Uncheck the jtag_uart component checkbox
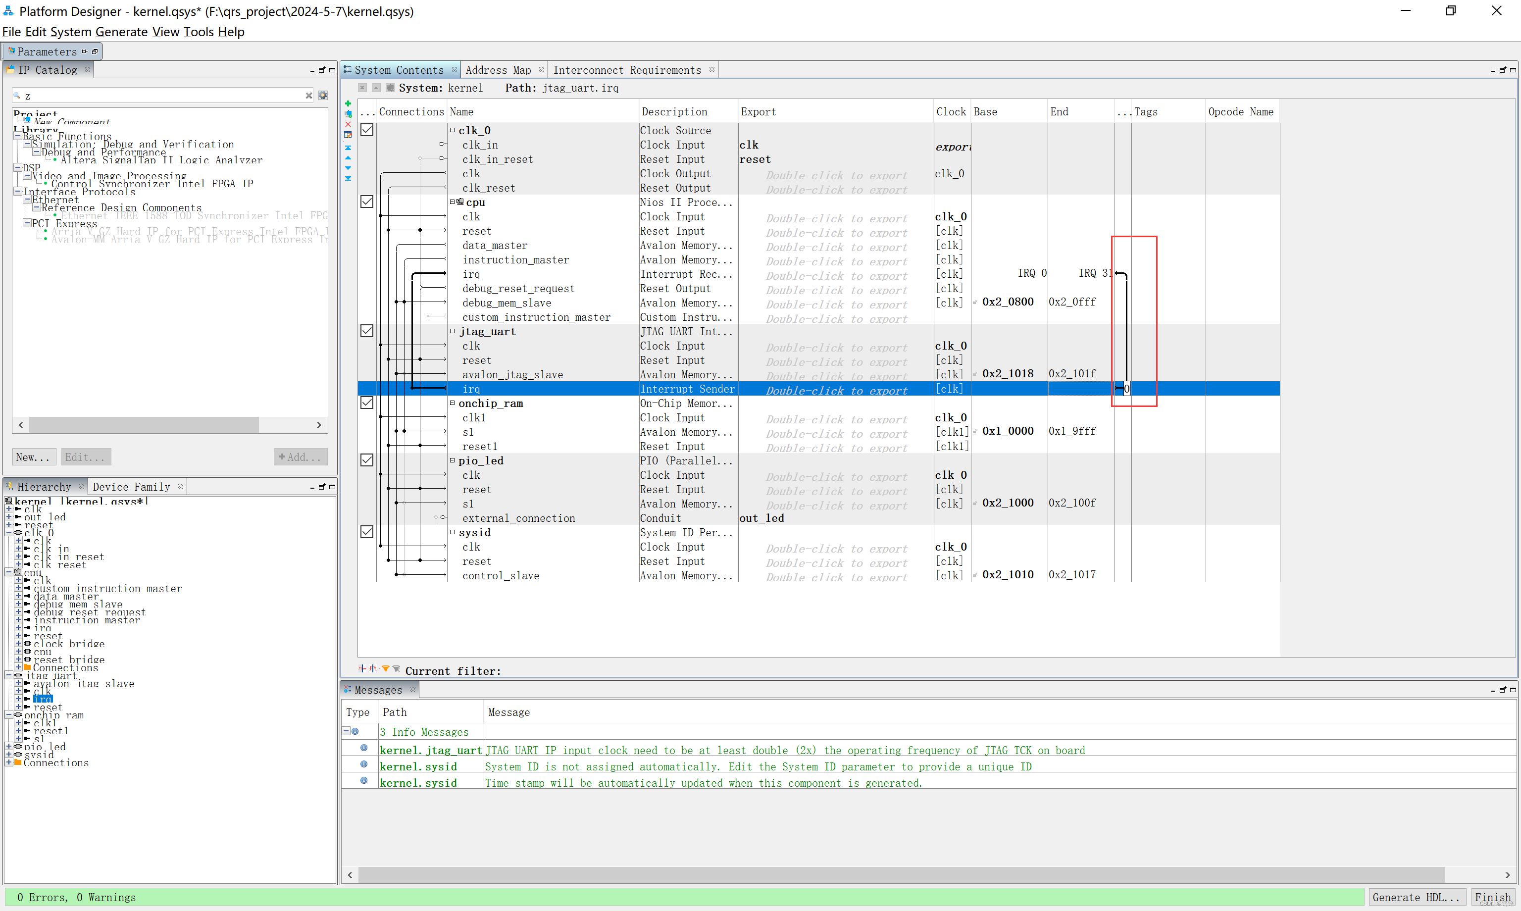The width and height of the screenshot is (1521, 911). click(367, 331)
